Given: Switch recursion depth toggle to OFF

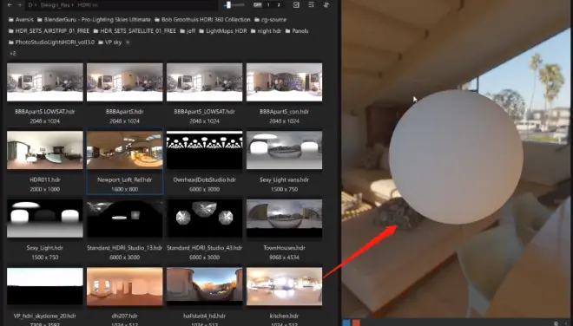Looking at the screenshot, I should coord(257,4).
